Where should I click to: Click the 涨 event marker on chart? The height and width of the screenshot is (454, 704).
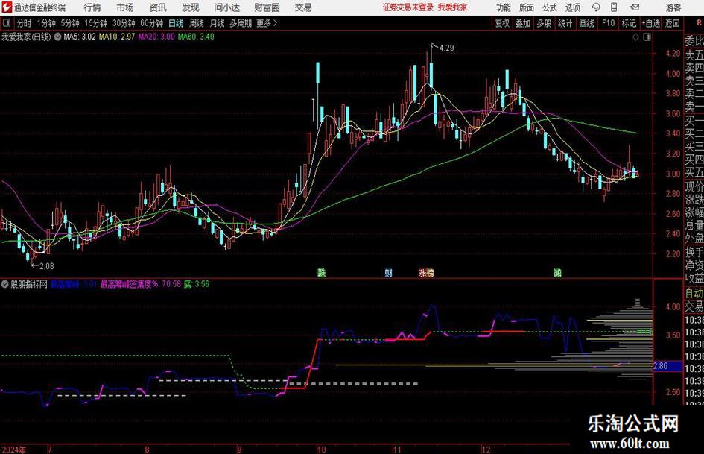click(422, 272)
